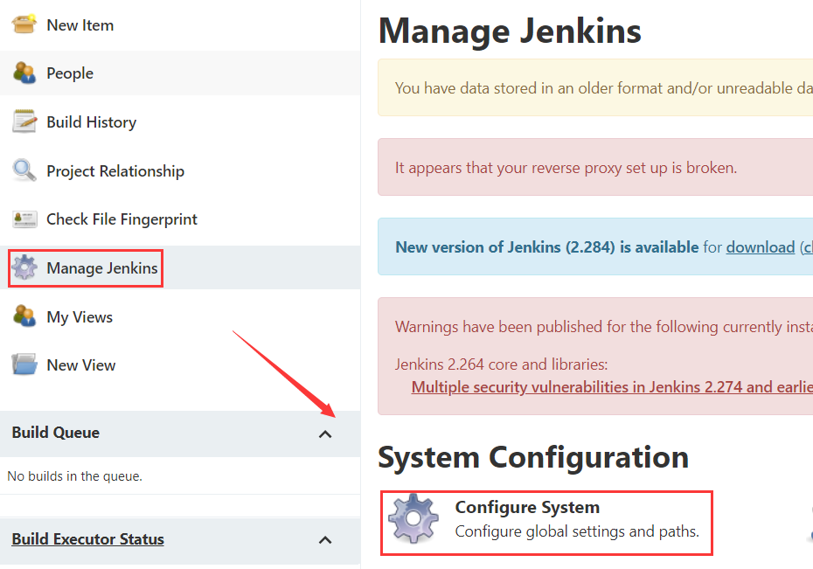Select Project Relationship menu entry
Viewport: 813px width, 569px height.
(115, 171)
